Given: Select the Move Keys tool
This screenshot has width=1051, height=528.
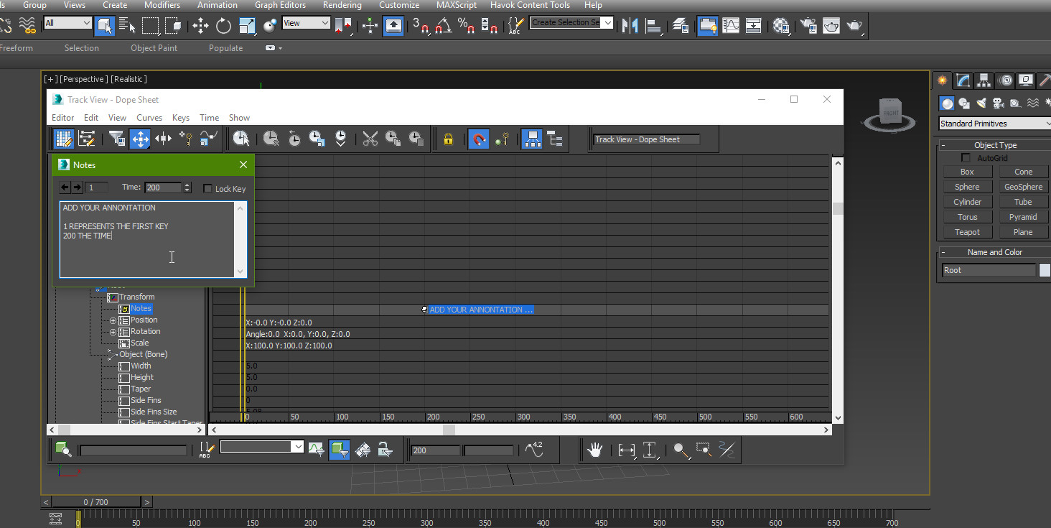Looking at the screenshot, I should [x=140, y=139].
